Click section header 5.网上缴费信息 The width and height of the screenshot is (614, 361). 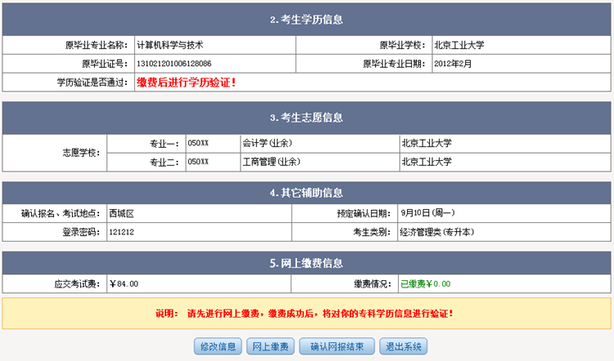[306, 263]
